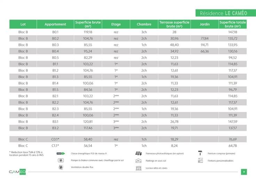Image resolution: width=256 pixels, height=181 pixels.
Task: Click the 77,84 garden value
Action: click(205, 38)
